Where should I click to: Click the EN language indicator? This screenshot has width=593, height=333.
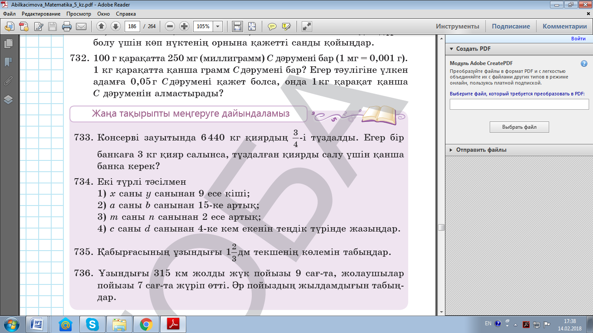488,323
